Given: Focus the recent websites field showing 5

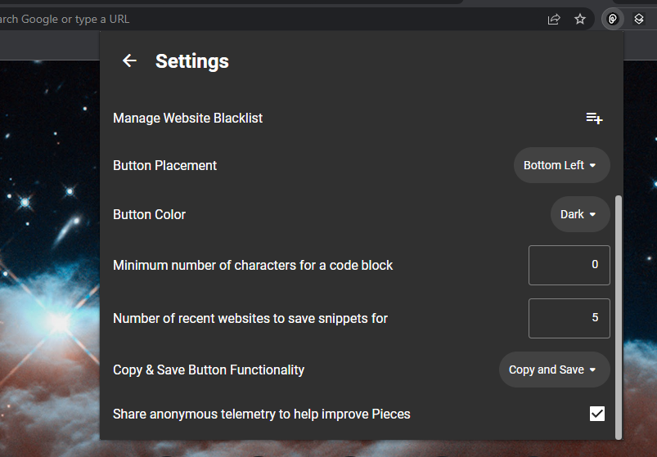Looking at the screenshot, I should [569, 318].
